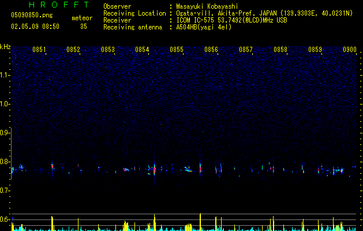363x231 pixels.
Task: Click observer name Masayuki Kobayashi
Action: tap(207, 6)
